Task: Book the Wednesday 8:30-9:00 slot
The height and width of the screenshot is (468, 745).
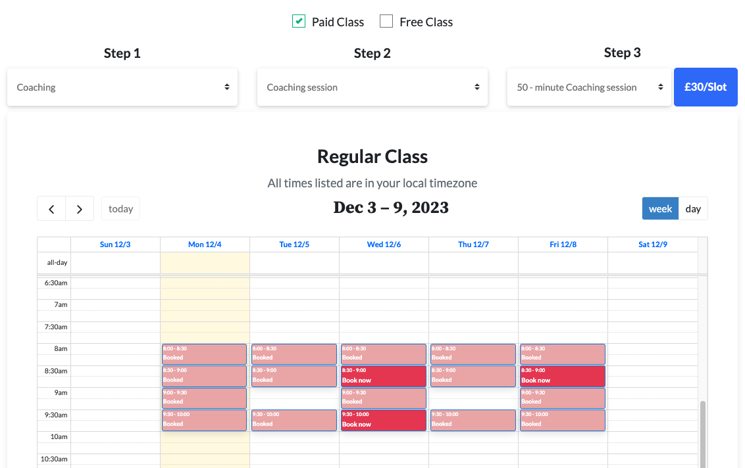Action: point(384,375)
